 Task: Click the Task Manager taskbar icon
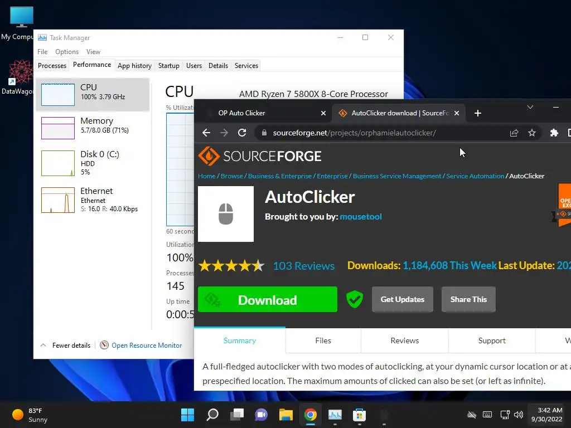(x=335, y=415)
